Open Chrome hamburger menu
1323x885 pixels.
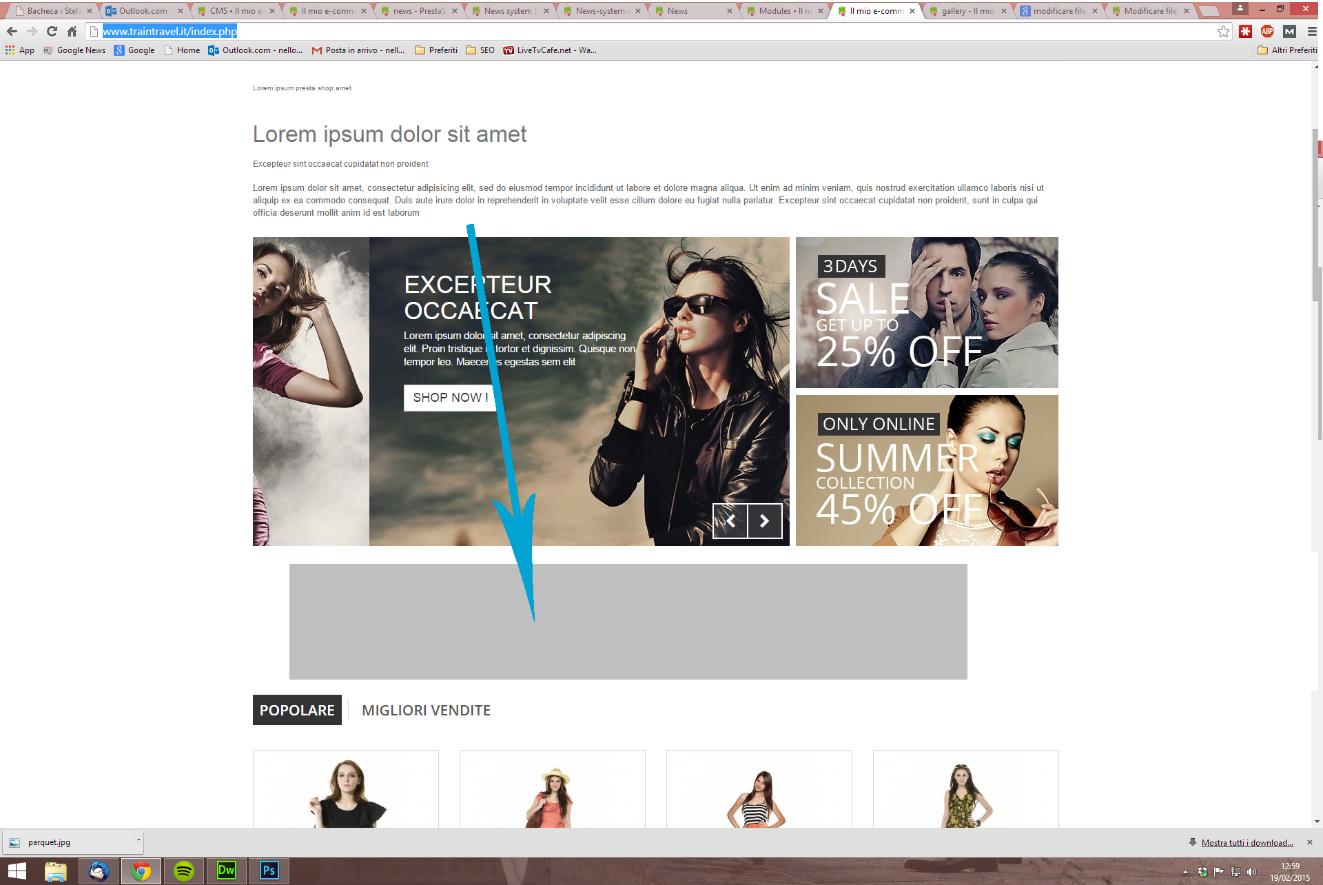tap(1312, 31)
